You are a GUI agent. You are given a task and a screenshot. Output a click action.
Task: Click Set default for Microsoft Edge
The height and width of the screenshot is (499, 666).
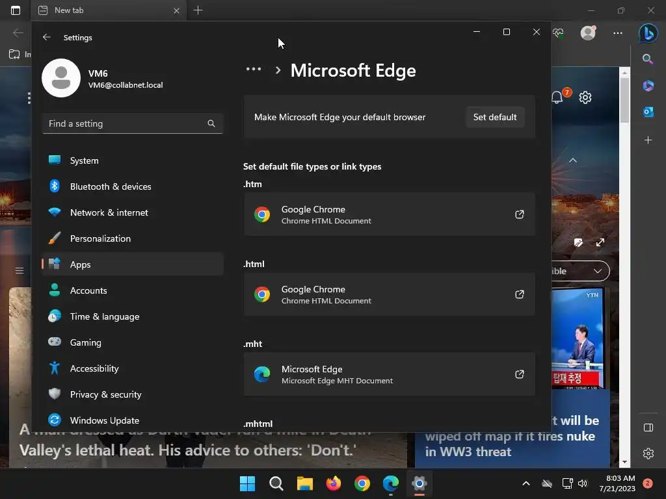pos(495,117)
